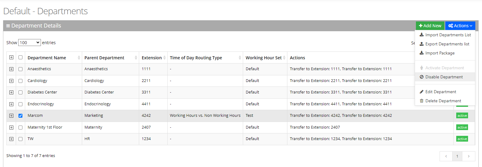Screen dimensions: 482x167
Task: Go to the next page arrow
Action: (468, 156)
